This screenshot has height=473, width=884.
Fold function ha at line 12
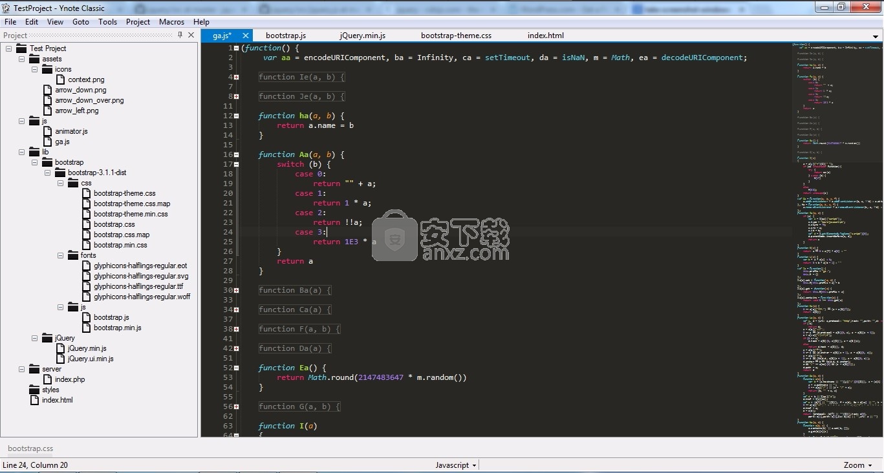(x=236, y=116)
